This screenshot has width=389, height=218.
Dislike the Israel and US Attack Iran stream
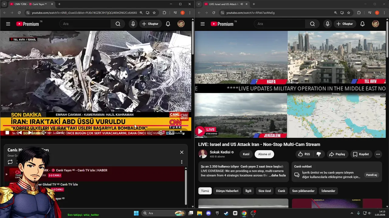pyautogui.click(x=318, y=154)
